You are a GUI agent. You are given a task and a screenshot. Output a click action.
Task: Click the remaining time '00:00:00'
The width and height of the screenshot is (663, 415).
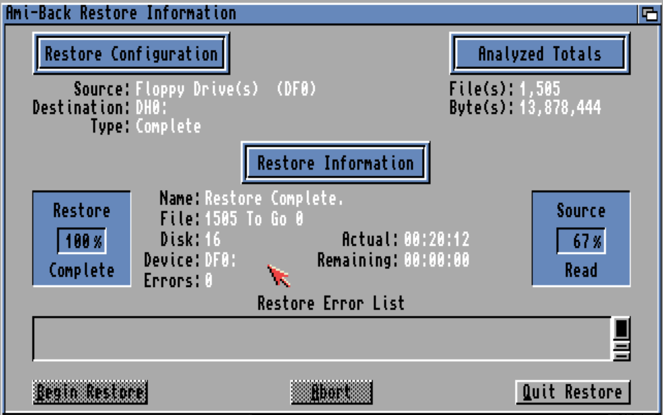436,260
